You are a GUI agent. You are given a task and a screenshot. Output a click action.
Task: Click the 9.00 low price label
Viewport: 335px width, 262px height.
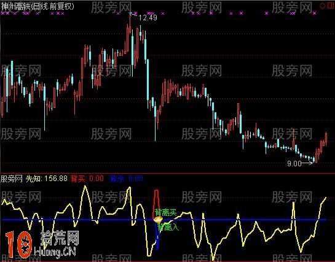[x=294, y=163]
